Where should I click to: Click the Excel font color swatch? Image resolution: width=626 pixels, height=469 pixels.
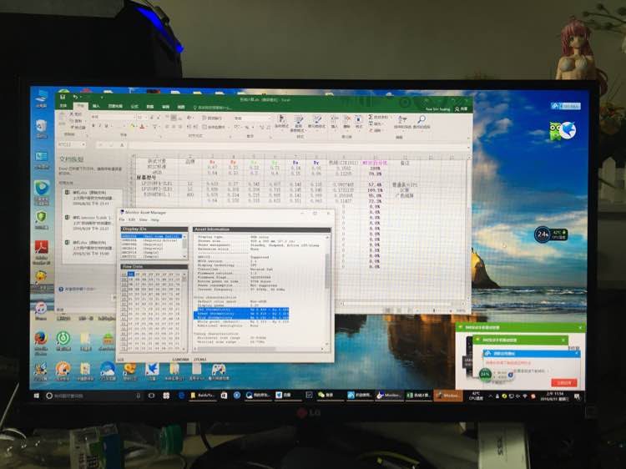tap(142, 126)
